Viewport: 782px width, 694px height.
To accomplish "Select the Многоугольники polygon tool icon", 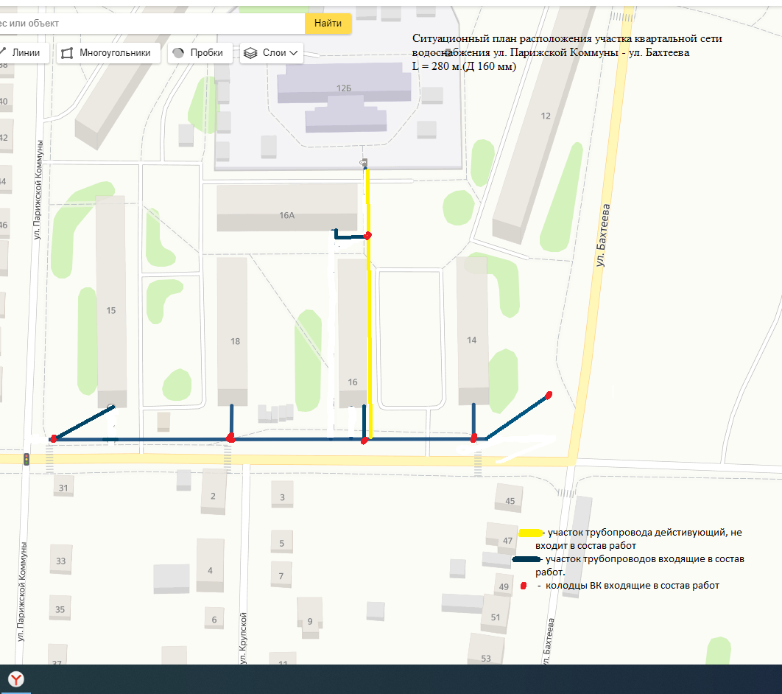I will 67,53.
